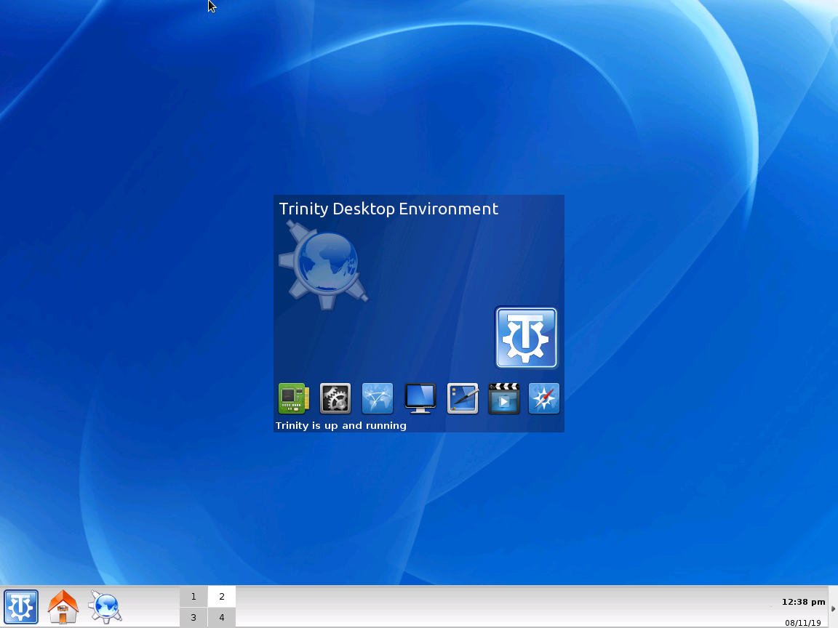Click the "Trinity is up and running" text
Screen dimensions: 838x628
click(341, 425)
